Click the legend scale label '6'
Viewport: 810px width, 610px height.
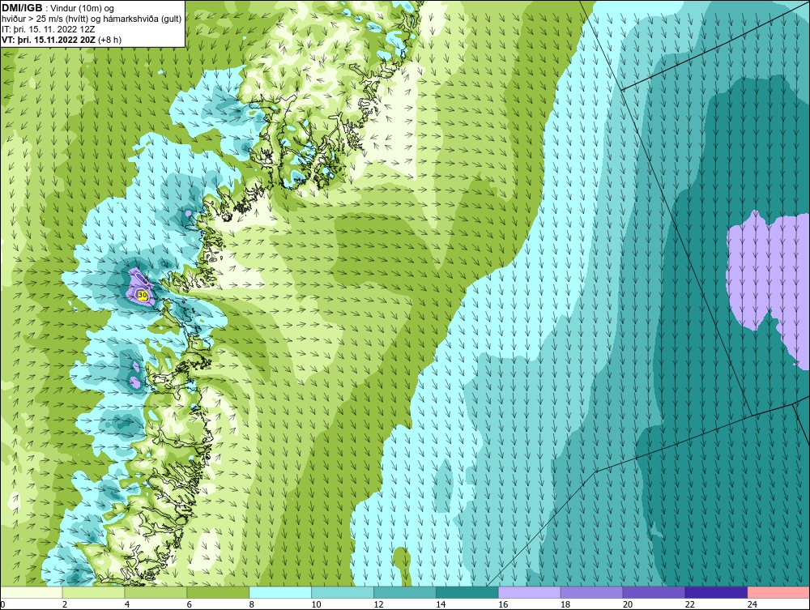pos(189,604)
